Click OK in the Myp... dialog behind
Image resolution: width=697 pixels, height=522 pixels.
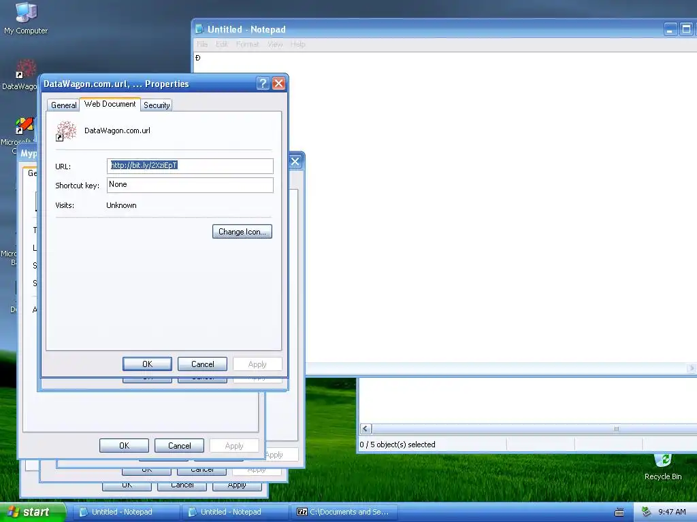124,446
